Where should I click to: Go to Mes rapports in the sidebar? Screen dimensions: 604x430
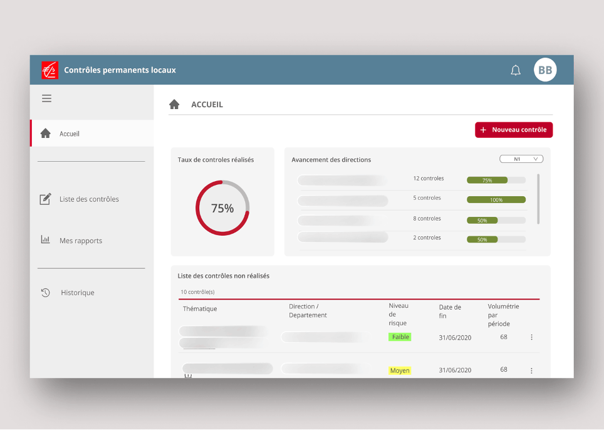pyautogui.click(x=81, y=241)
